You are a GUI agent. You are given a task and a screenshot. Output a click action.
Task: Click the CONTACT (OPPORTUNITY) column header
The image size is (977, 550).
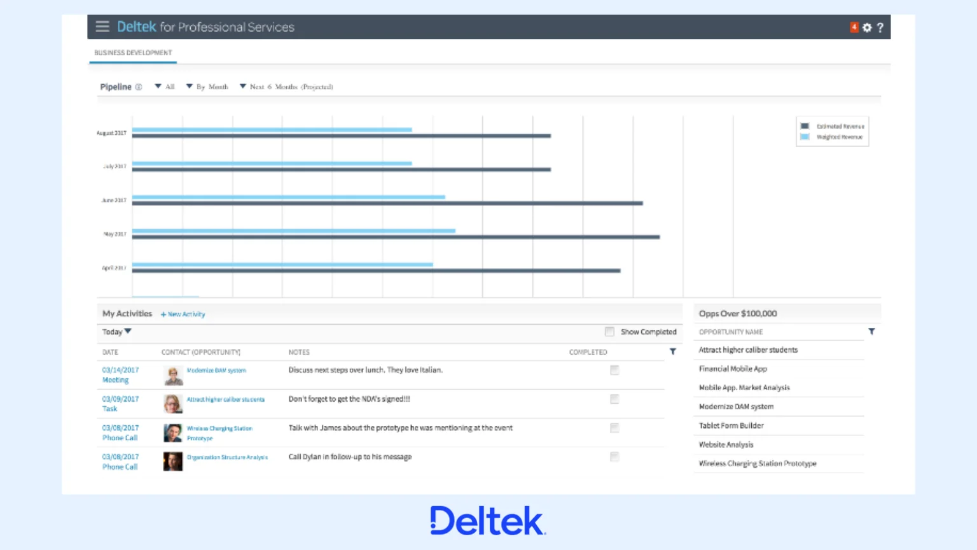[201, 352]
